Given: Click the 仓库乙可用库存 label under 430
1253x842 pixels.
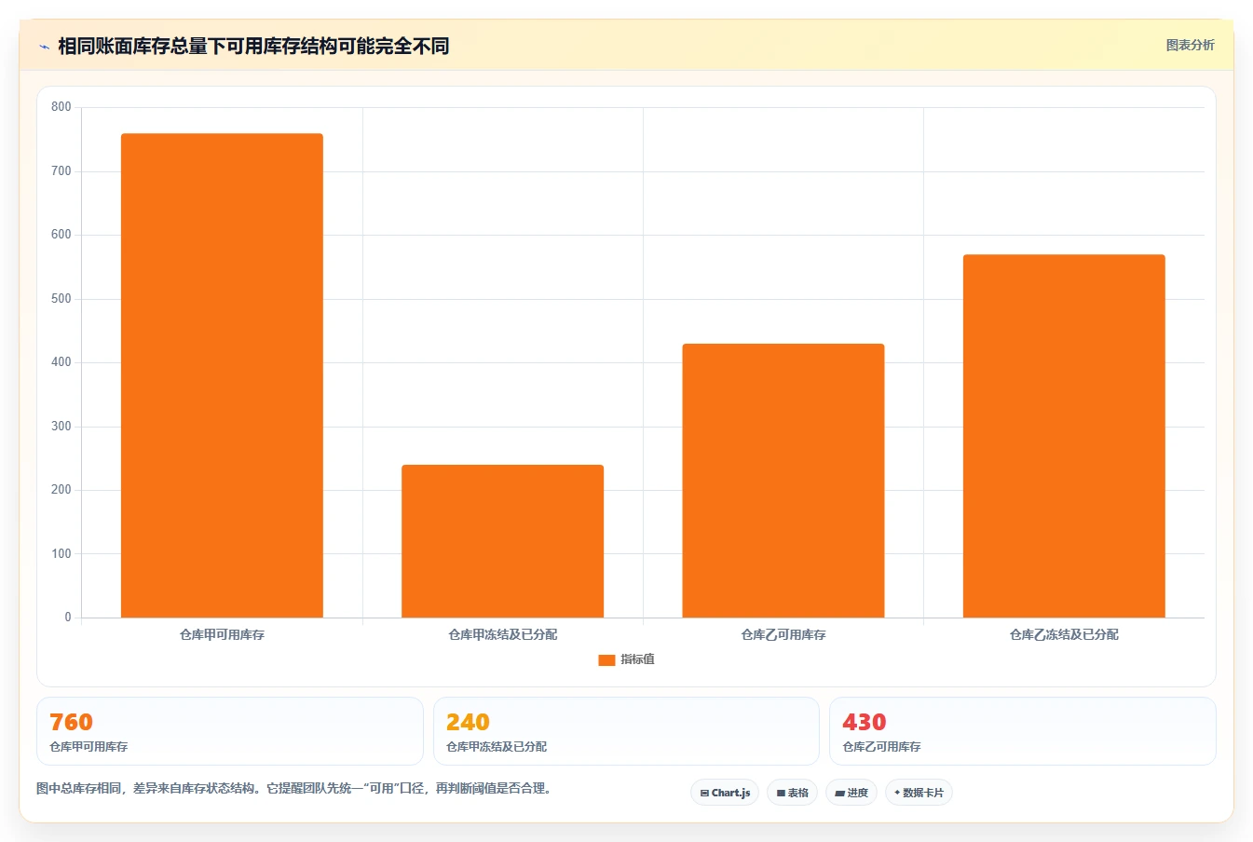Looking at the screenshot, I should [881, 747].
